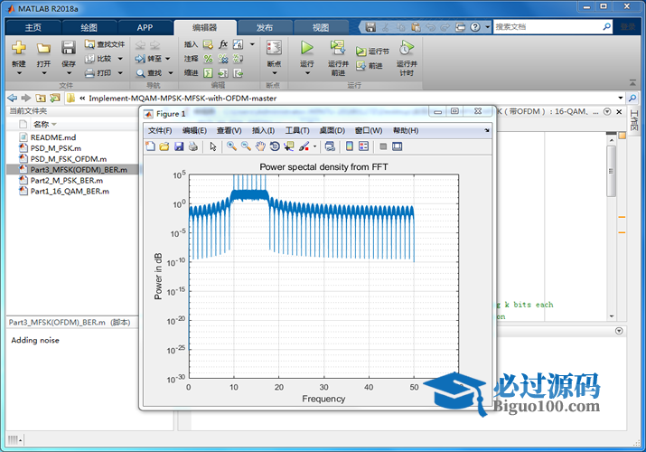This screenshot has height=452, width=646.
Task: Open the Brush tool dropdown arrow
Action: [314, 146]
